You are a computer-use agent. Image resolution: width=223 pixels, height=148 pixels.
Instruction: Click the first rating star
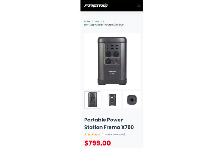pos(85,134)
